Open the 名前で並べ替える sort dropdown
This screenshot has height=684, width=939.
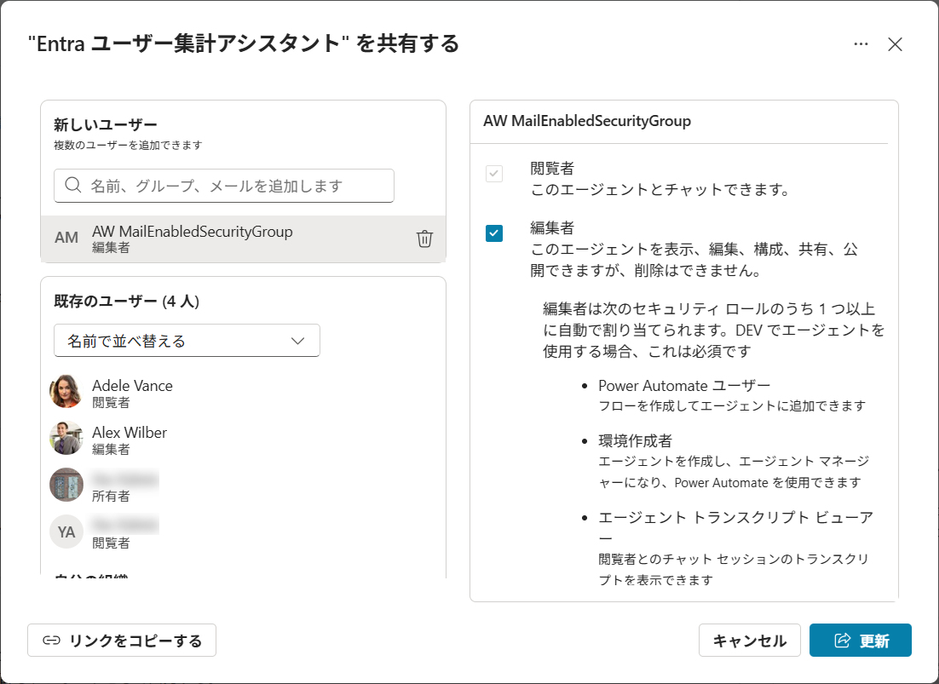tap(187, 341)
